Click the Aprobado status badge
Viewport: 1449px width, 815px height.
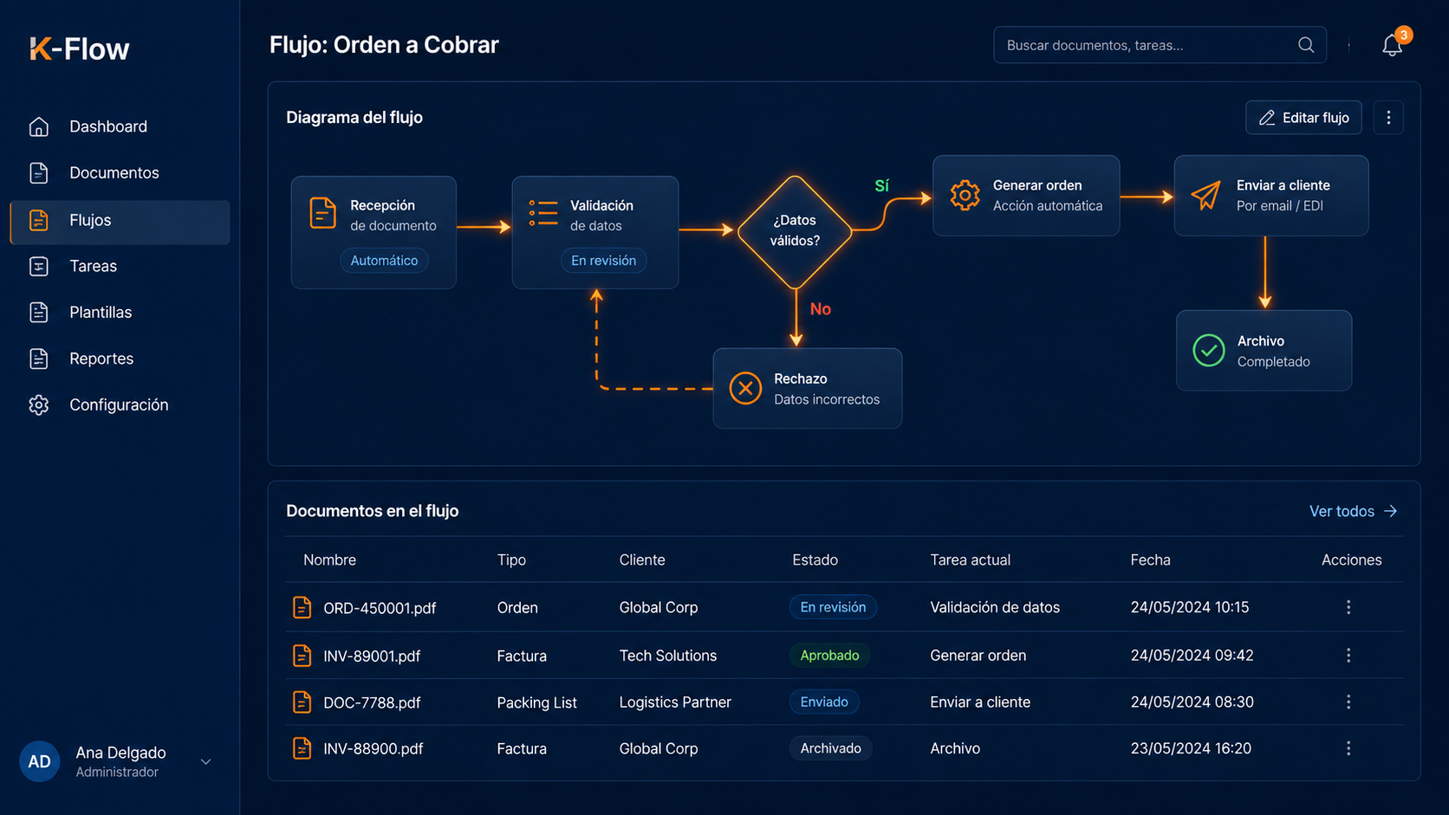(829, 656)
